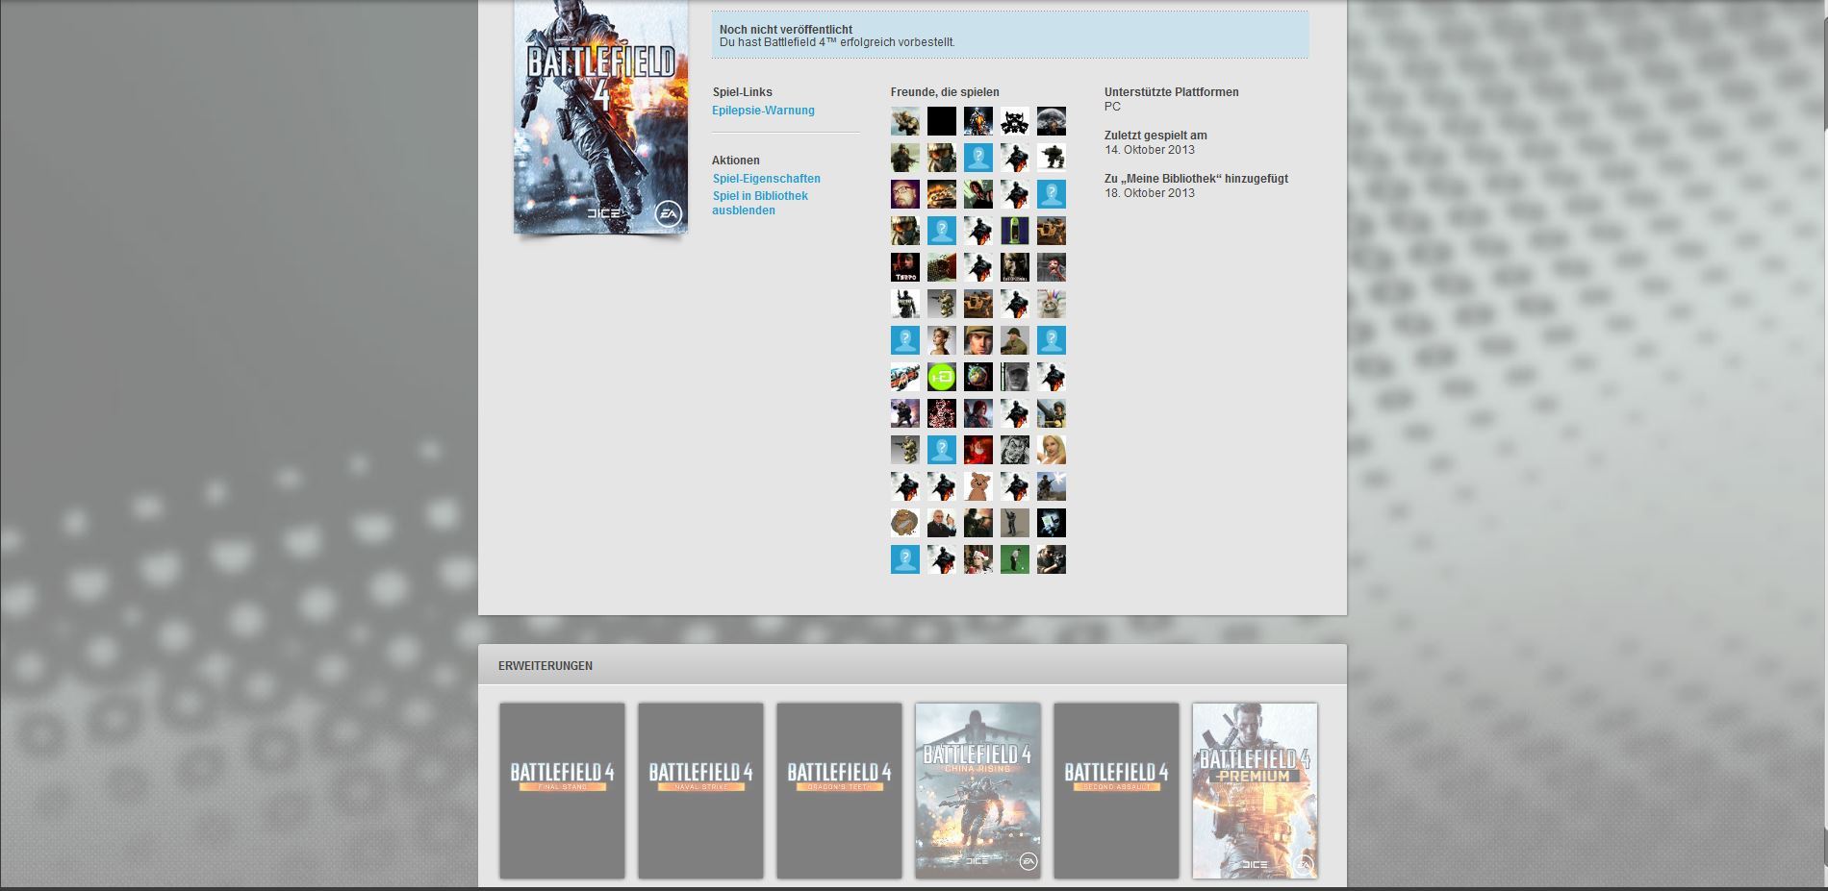The width and height of the screenshot is (1828, 891).
Task: Click the Joker card friend avatar
Action: 1052,523
